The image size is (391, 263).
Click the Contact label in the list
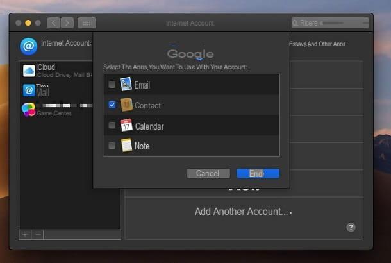pyautogui.click(x=147, y=106)
